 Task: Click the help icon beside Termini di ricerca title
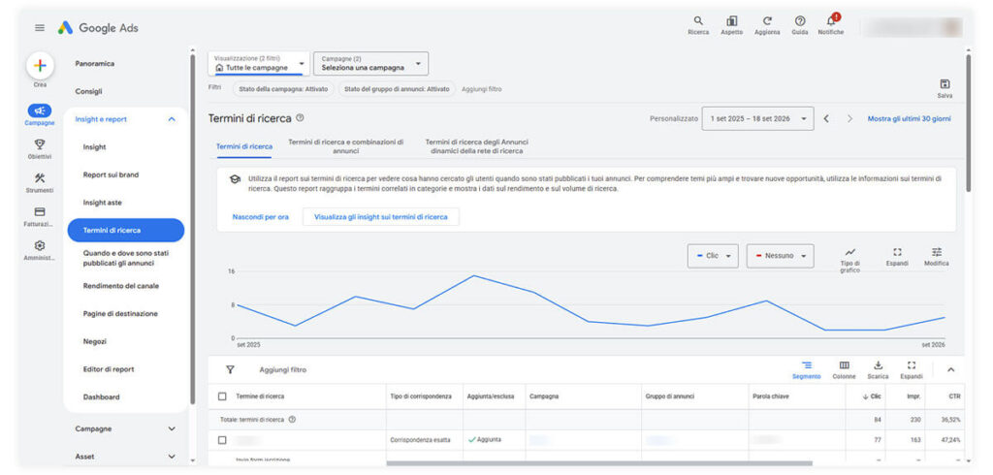click(x=301, y=118)
